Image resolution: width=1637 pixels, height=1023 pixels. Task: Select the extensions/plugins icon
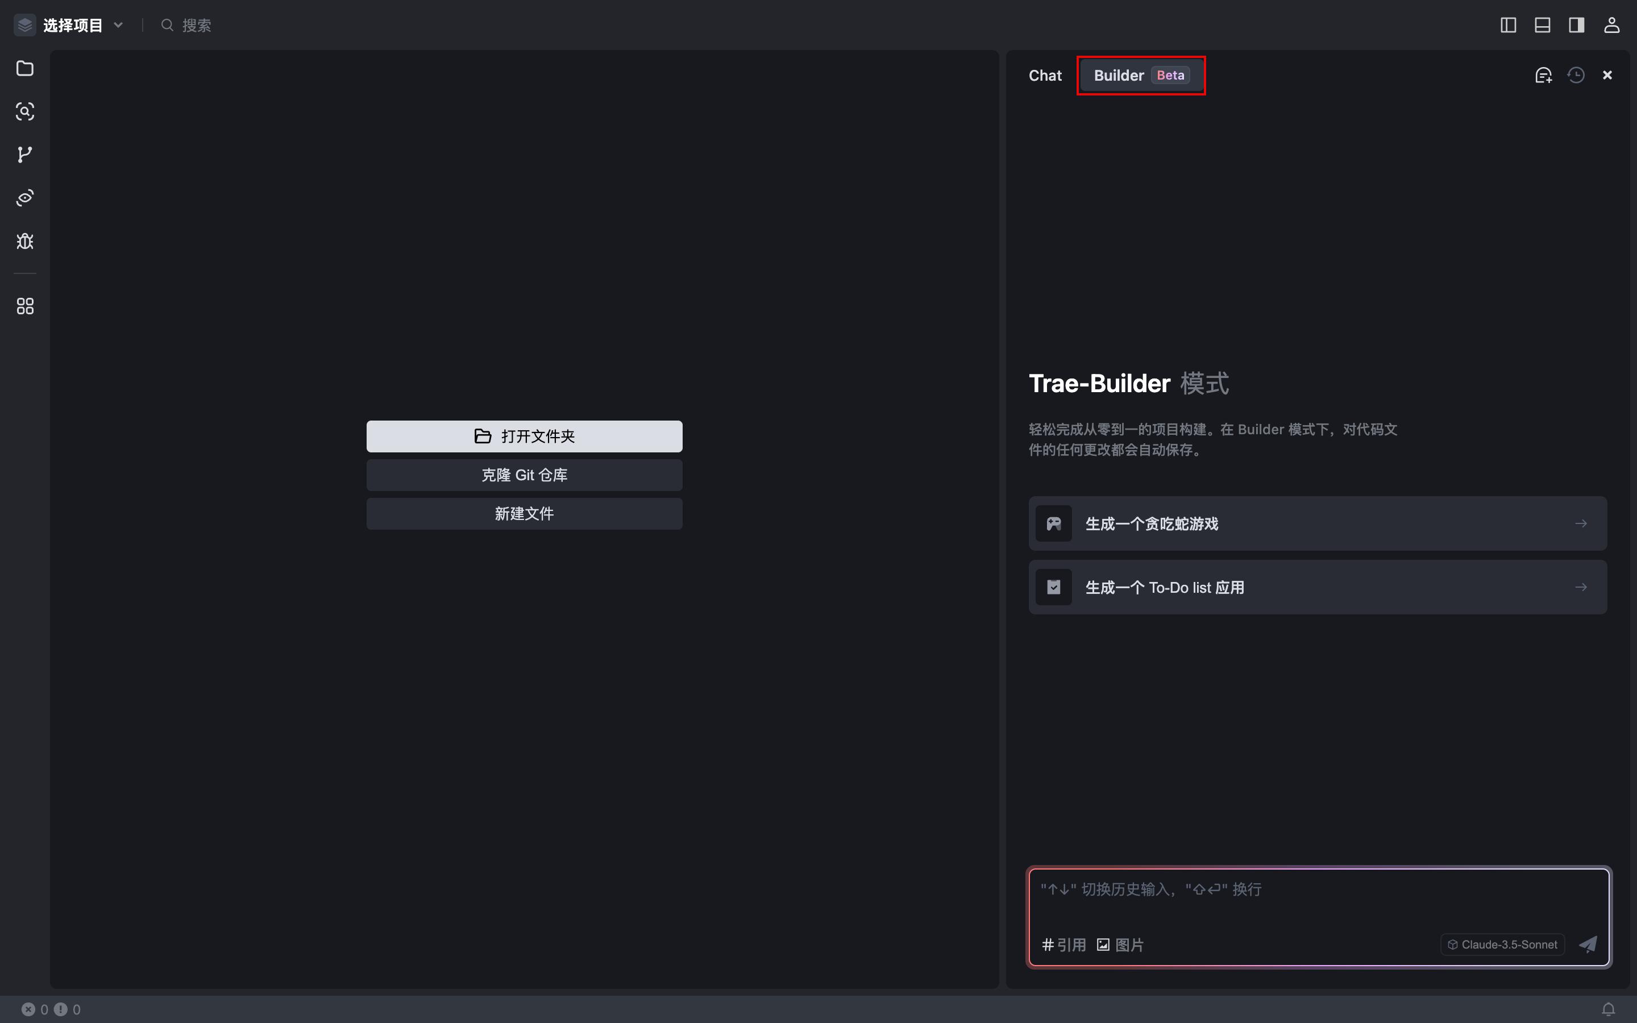[x=26, y=305]
